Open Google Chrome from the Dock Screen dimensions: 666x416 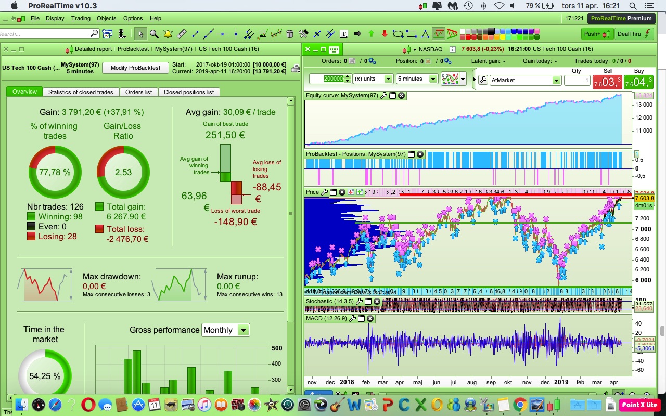pyautogui.click(x=520, y=405)
